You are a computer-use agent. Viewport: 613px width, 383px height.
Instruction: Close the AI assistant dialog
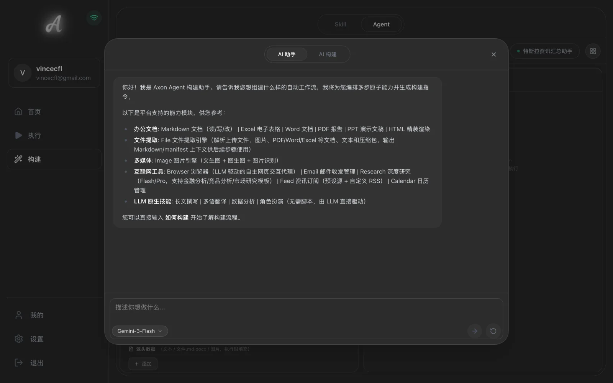493,54
